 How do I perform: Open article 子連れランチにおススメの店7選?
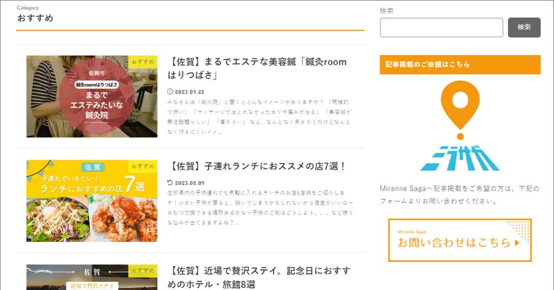[257, 166]
